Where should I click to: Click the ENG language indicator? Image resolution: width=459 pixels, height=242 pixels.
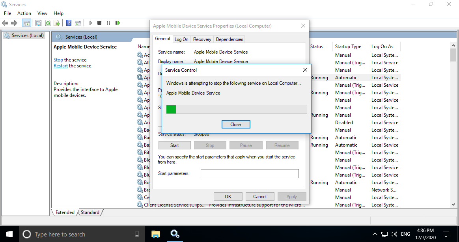click(x=405, y=234)
